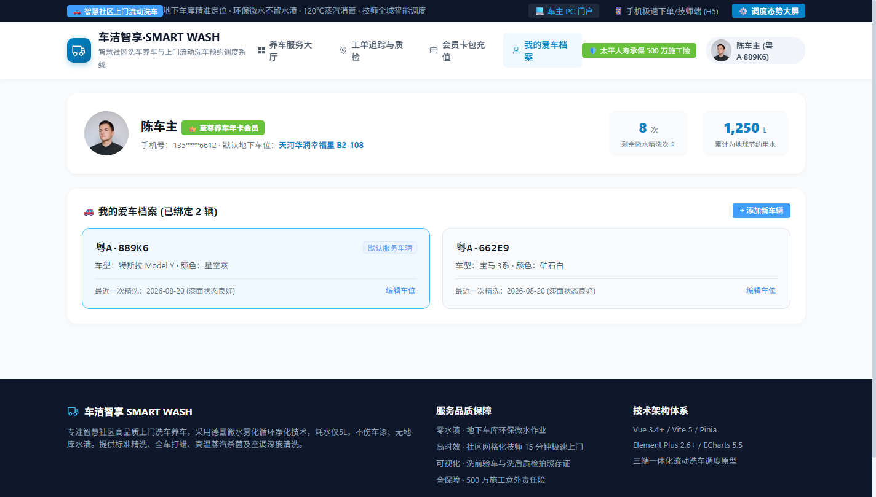Click footer text 三端一体化流动洗车调度原型

[685, 461]
